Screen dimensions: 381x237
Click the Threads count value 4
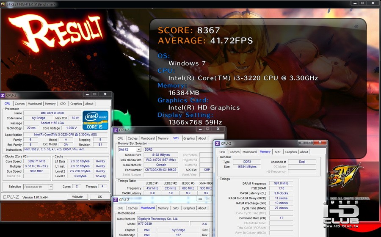tap(102, 187)
